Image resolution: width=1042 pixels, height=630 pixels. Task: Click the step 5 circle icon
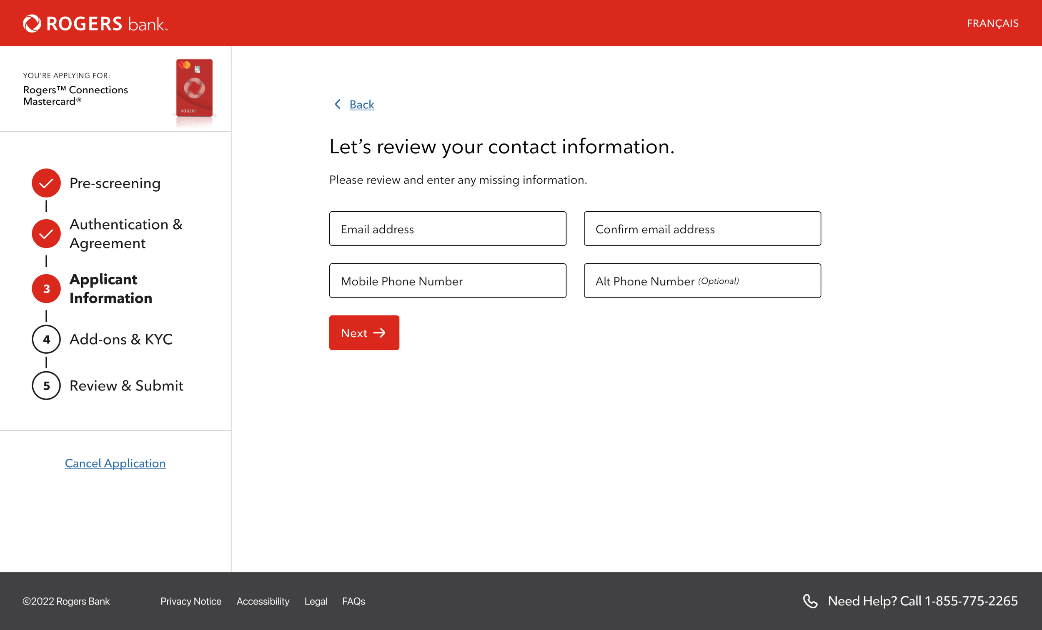click(47, 385)
